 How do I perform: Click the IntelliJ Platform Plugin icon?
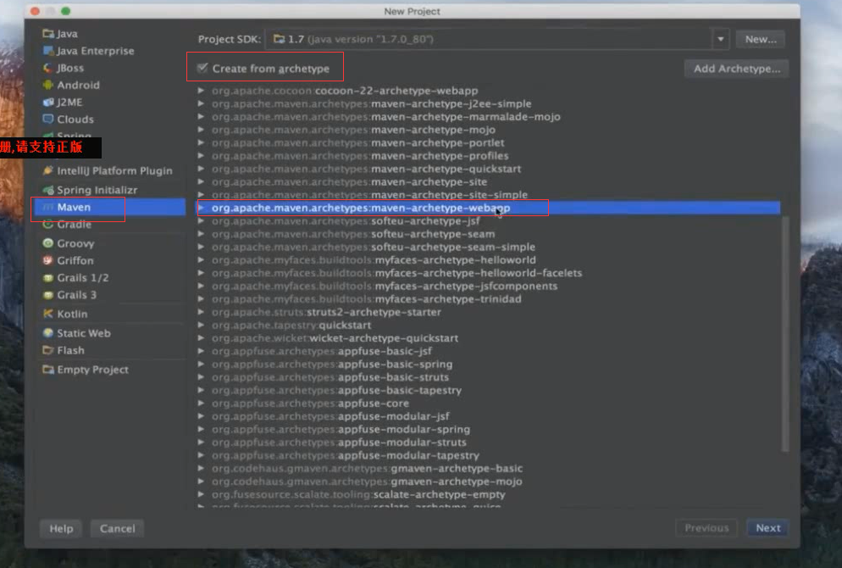(x=47, y=170)
